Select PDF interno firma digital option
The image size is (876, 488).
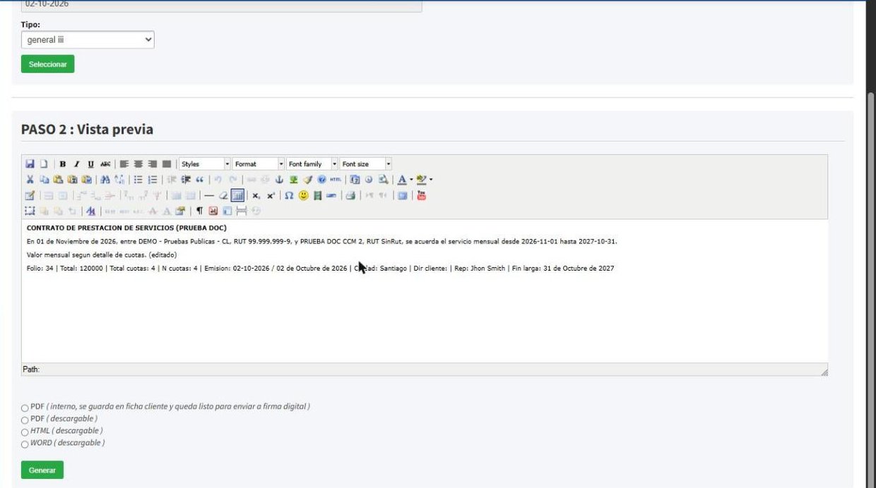click(x=25, y=408)
